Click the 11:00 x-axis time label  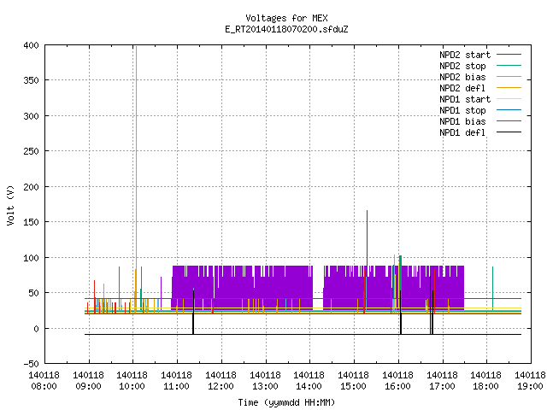(x=177, y=386)
